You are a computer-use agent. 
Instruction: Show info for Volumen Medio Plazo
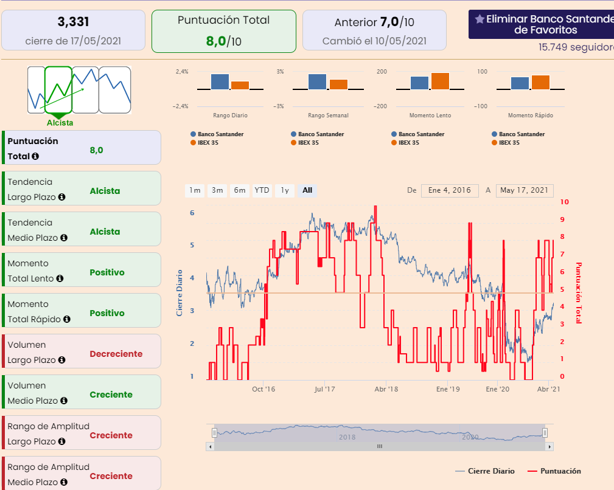64,401
